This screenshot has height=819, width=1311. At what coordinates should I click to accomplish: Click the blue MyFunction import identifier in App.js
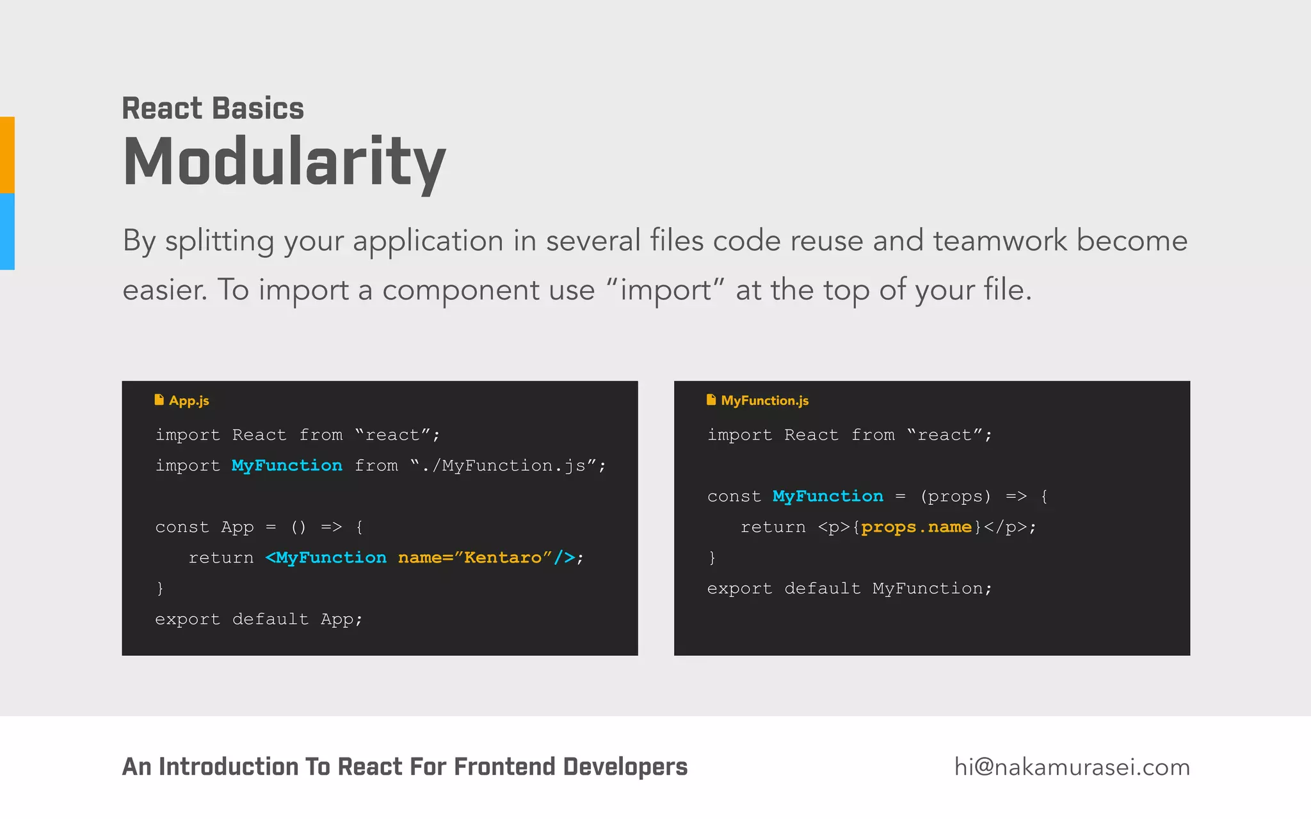click(287, 465)
